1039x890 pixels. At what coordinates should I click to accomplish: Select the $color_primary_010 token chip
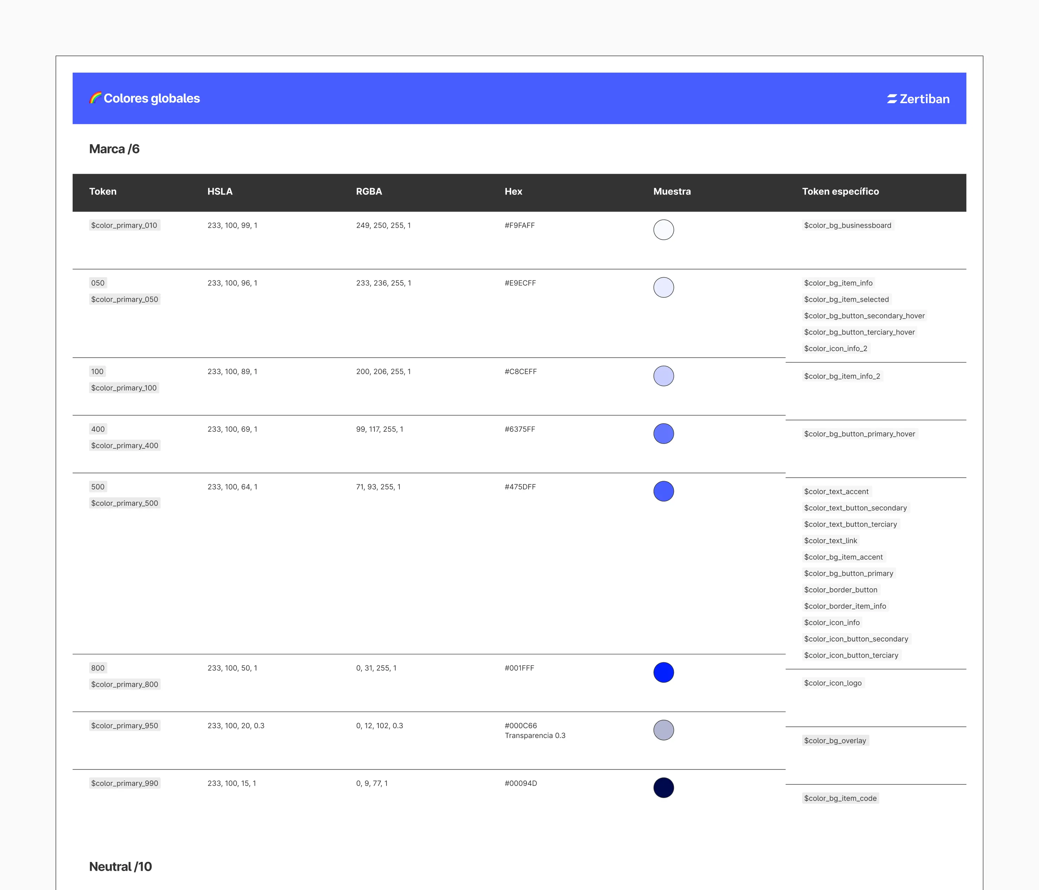(x=124, y=225)
